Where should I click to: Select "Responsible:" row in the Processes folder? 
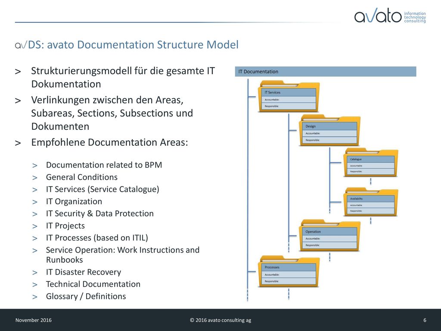289,281
